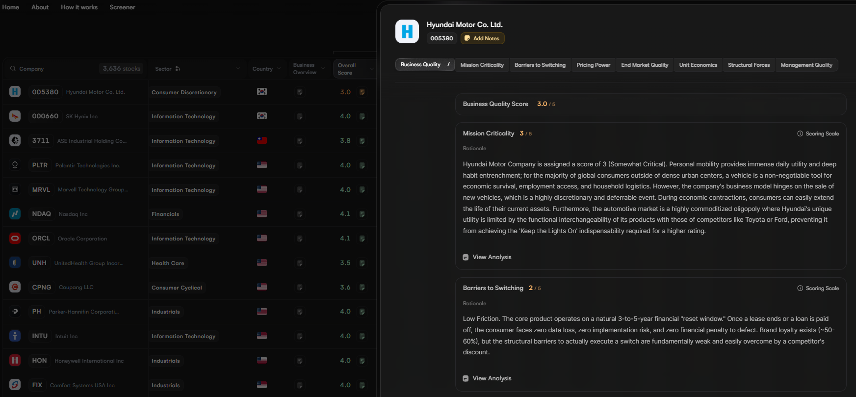Screen dimensions: 856x397
Task: Click the Taiwan flag in ASE Industrial row
Action: [x=262, y=141]
